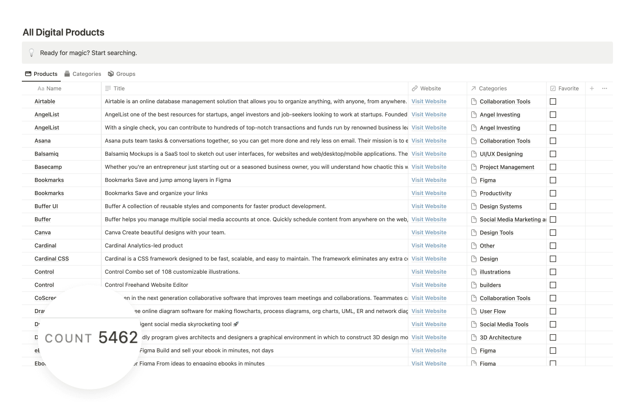Switch to the Groups tab
Image resolution: width=634 pixels, height=402 pixels.
[x=122, y=74]
